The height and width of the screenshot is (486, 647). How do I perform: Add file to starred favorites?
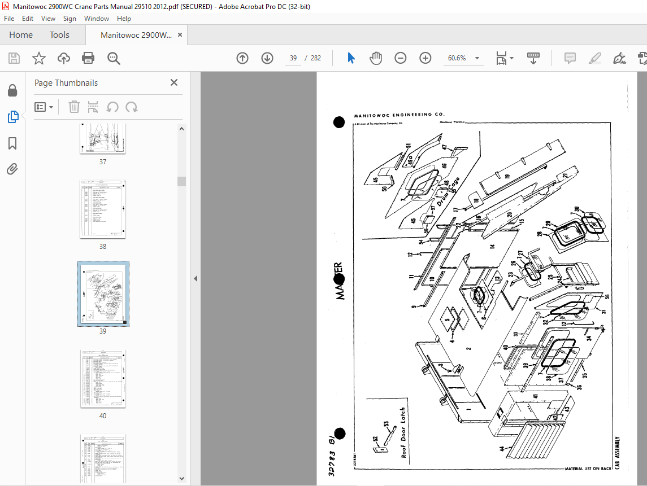click(39, 58)
